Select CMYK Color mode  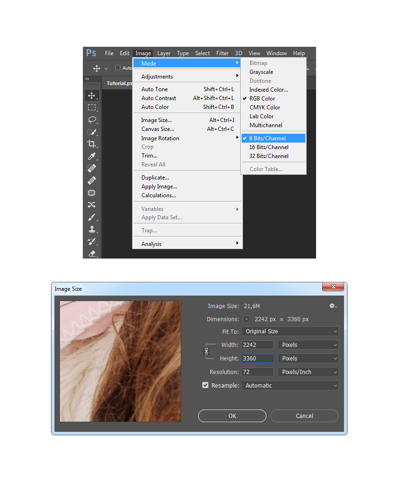[x=273, y=107]
